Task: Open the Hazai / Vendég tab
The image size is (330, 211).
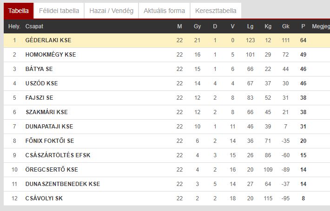Action: click(112, 11)
